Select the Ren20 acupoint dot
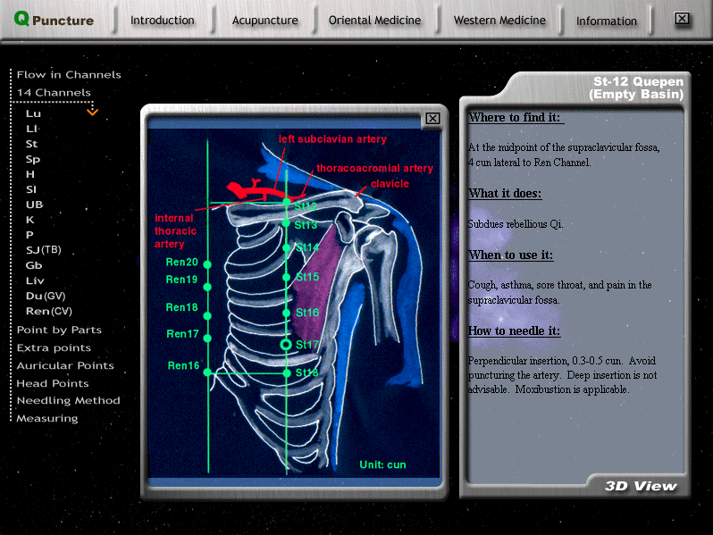 coord(207,264)
